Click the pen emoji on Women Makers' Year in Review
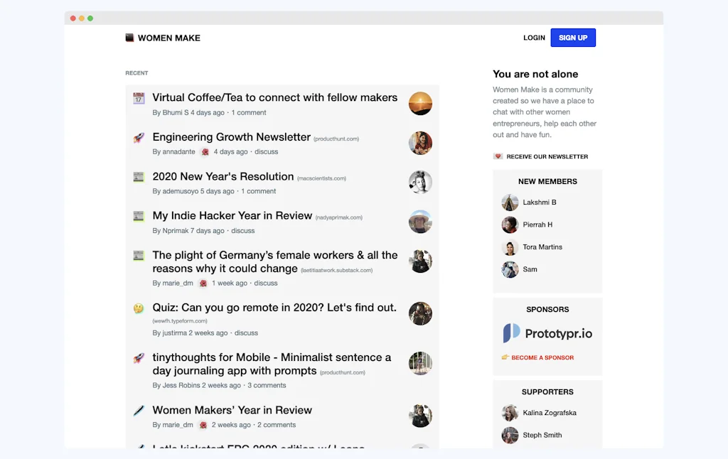Image resolution: width=728 pixels, height=459 pixels. click(139, 410)
